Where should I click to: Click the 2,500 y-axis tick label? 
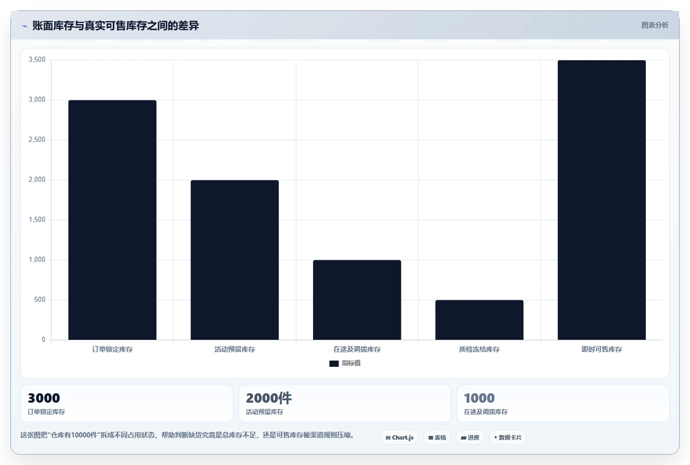[x=37, y=140]
